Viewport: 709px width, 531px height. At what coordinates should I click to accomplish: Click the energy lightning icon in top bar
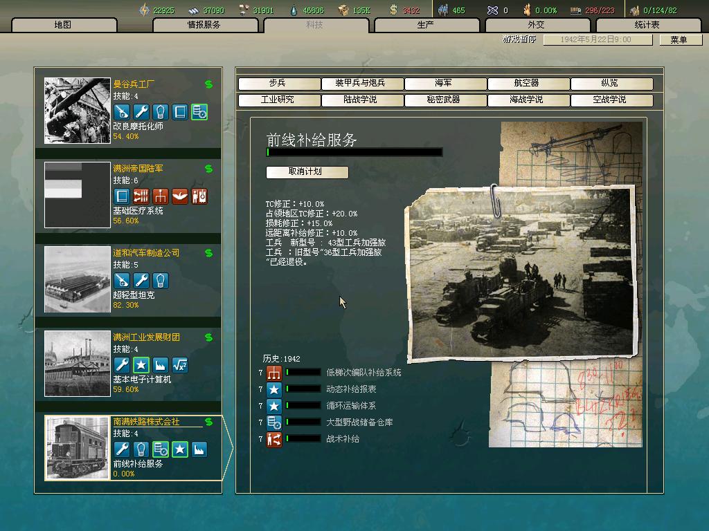(x=144, y=10)
